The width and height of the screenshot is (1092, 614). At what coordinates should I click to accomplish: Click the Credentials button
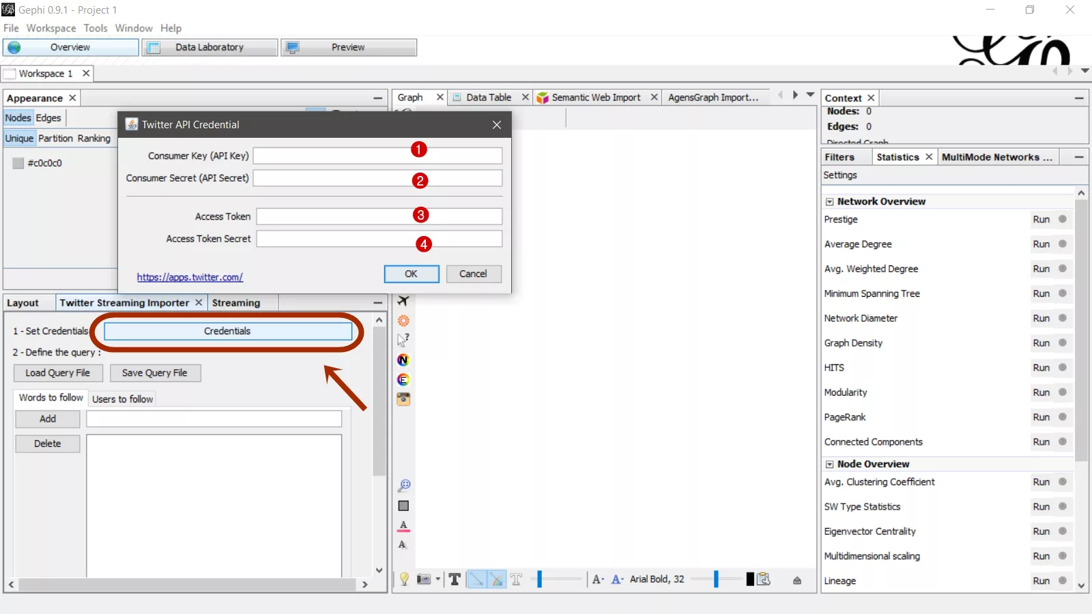[227, 331]
